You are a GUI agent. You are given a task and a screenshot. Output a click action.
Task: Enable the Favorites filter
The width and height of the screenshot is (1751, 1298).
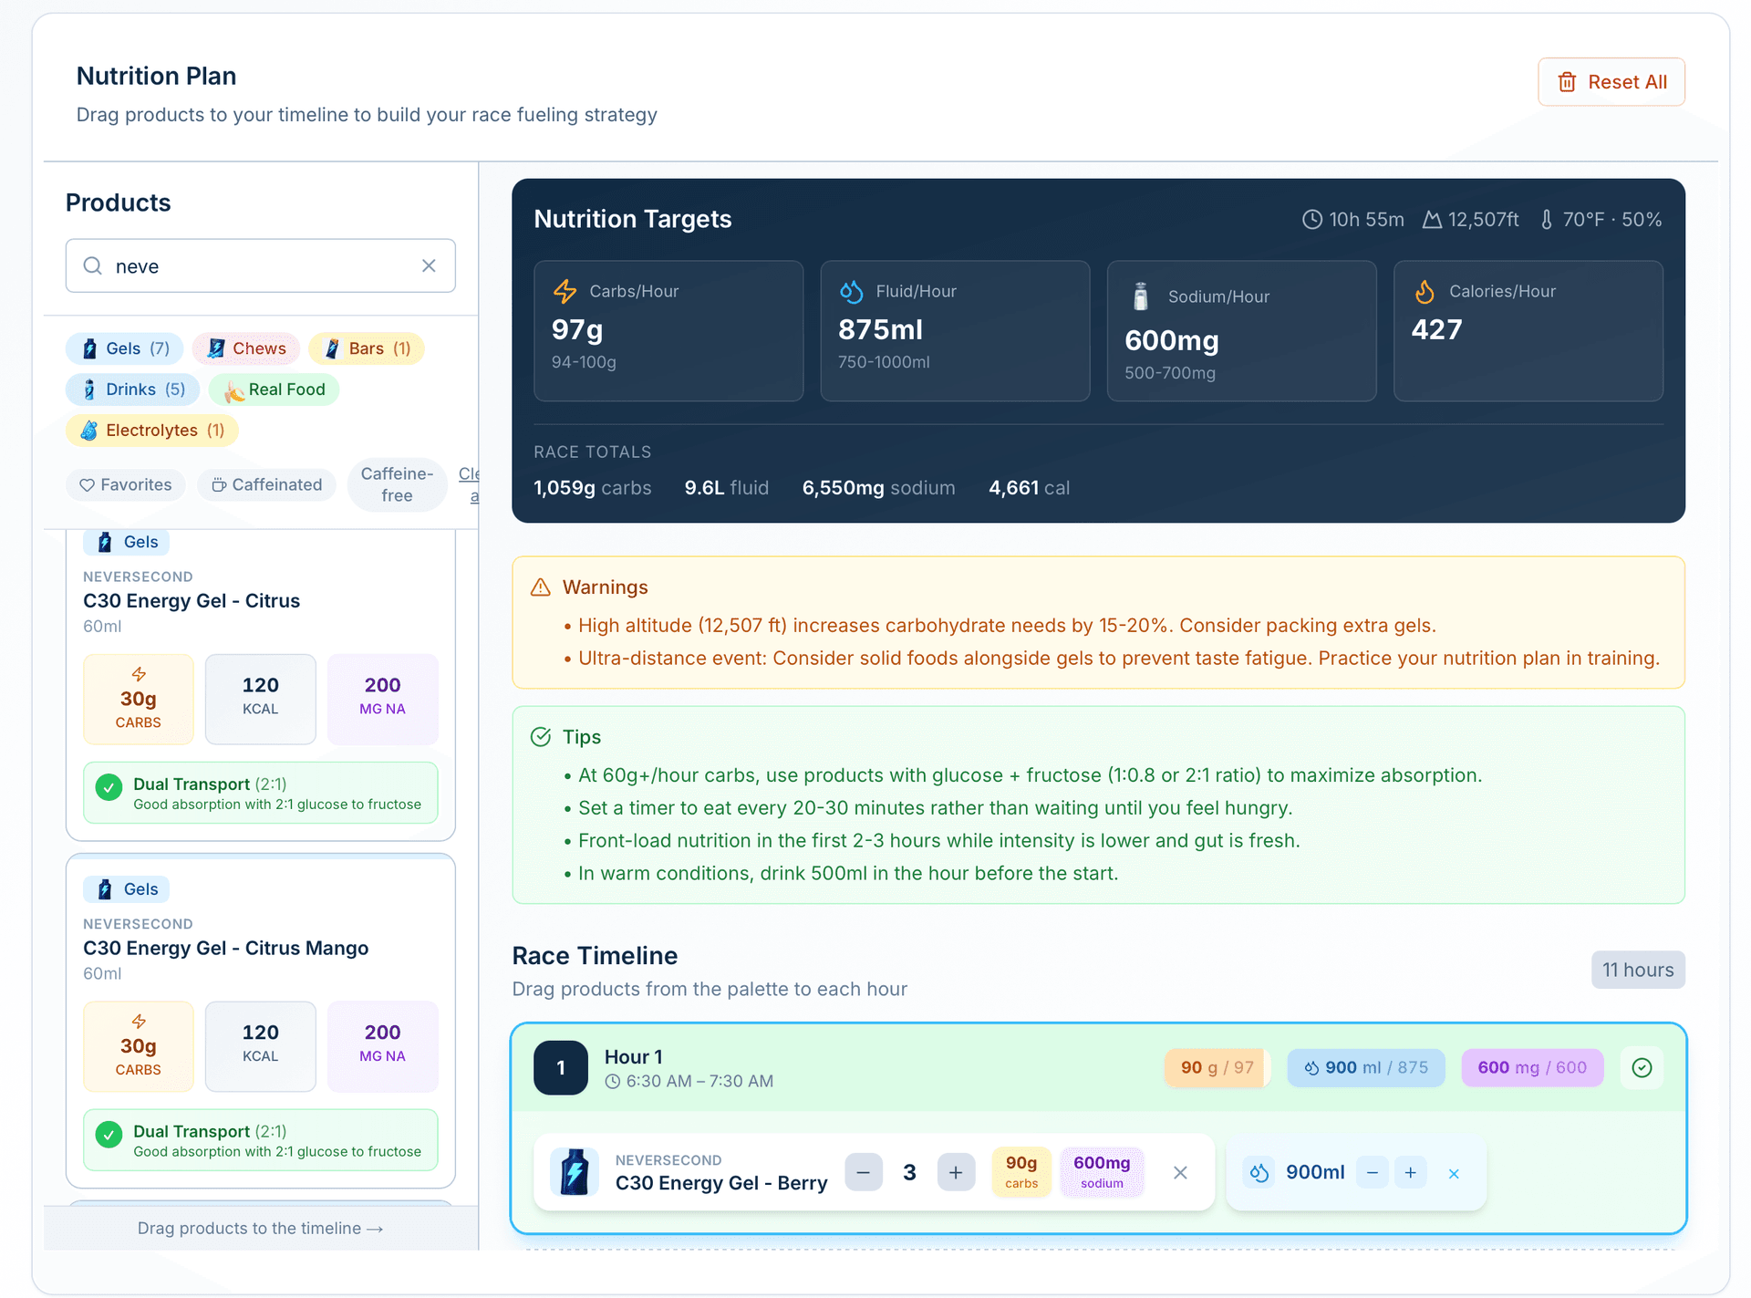125,484
